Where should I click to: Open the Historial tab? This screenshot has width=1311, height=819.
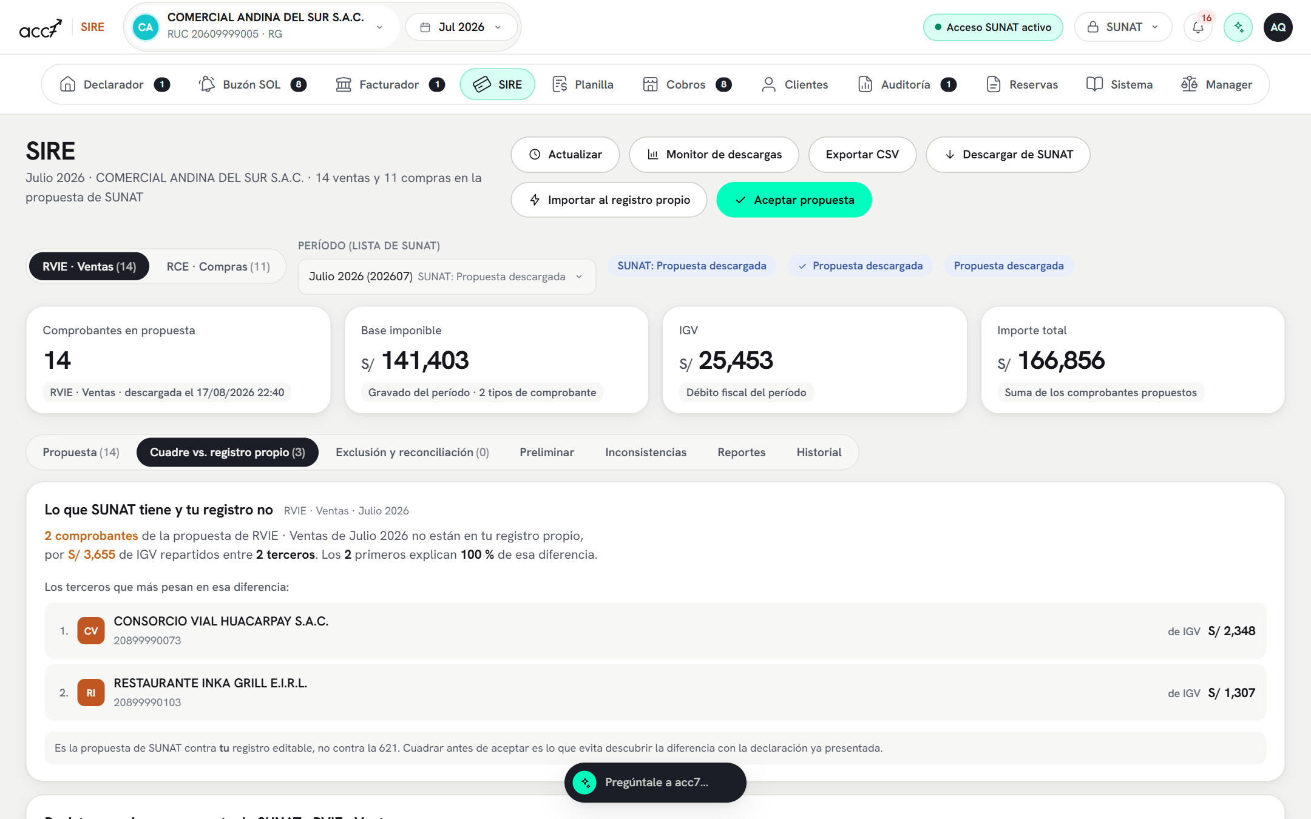tap(819, 452)
